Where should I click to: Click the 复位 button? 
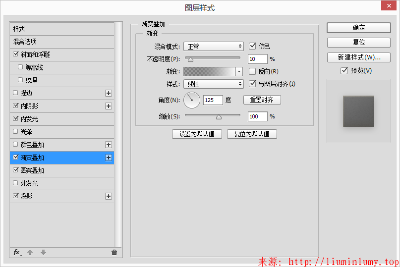point(359,42)
